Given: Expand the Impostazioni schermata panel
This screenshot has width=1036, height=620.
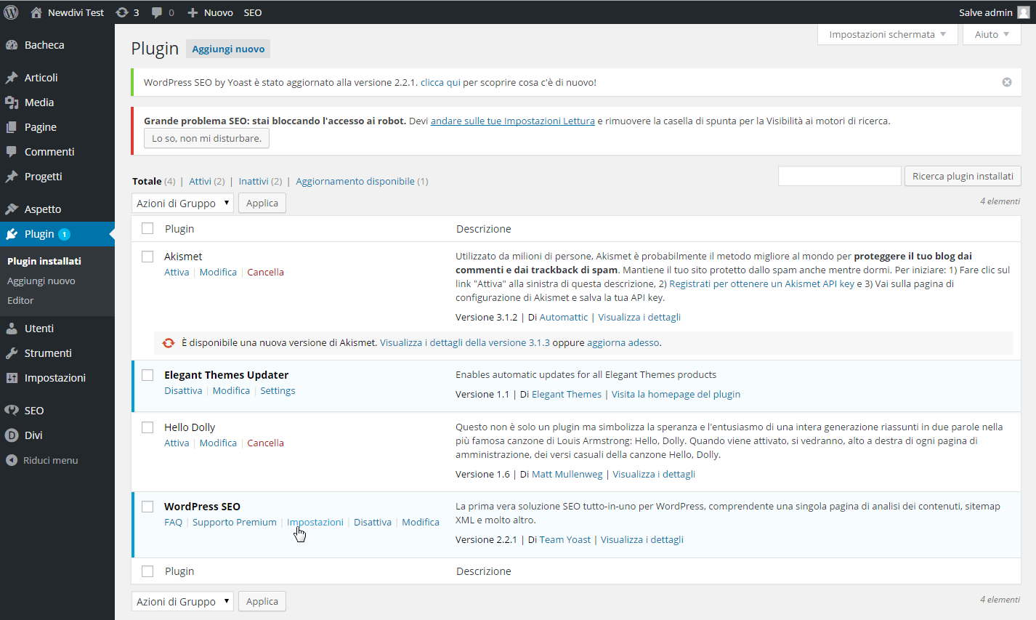Looking at the screenshot, I should 887,34.
